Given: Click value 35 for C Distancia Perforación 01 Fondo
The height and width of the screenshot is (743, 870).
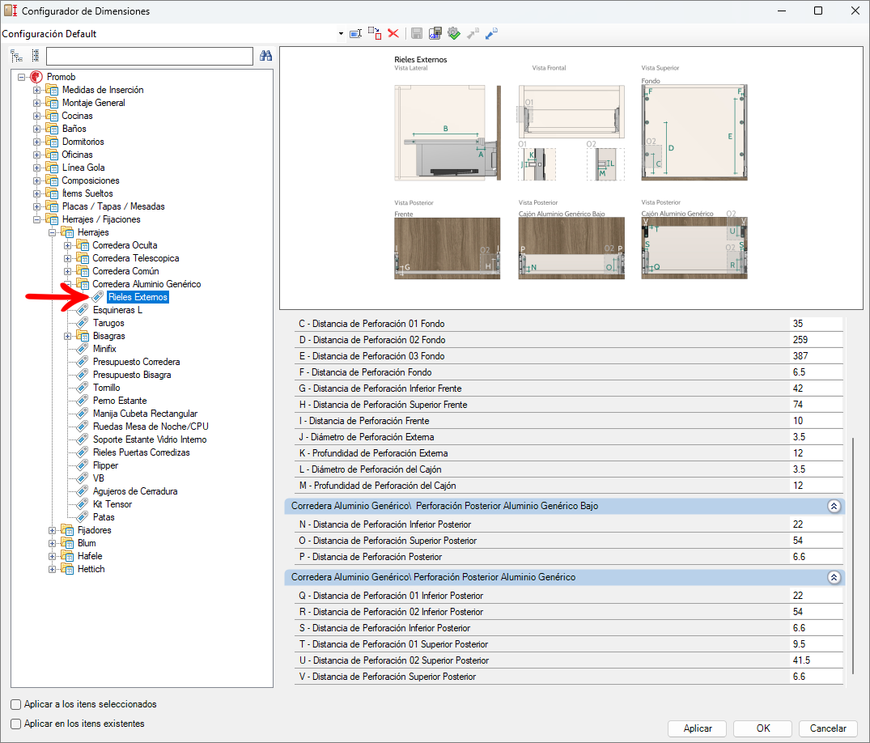Looking at the screenshot, I should point(816,324).
